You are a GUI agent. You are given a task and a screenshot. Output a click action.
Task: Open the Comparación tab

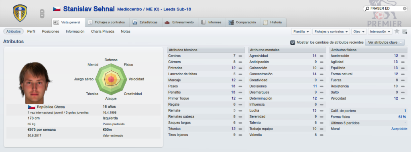coord(243,22)
